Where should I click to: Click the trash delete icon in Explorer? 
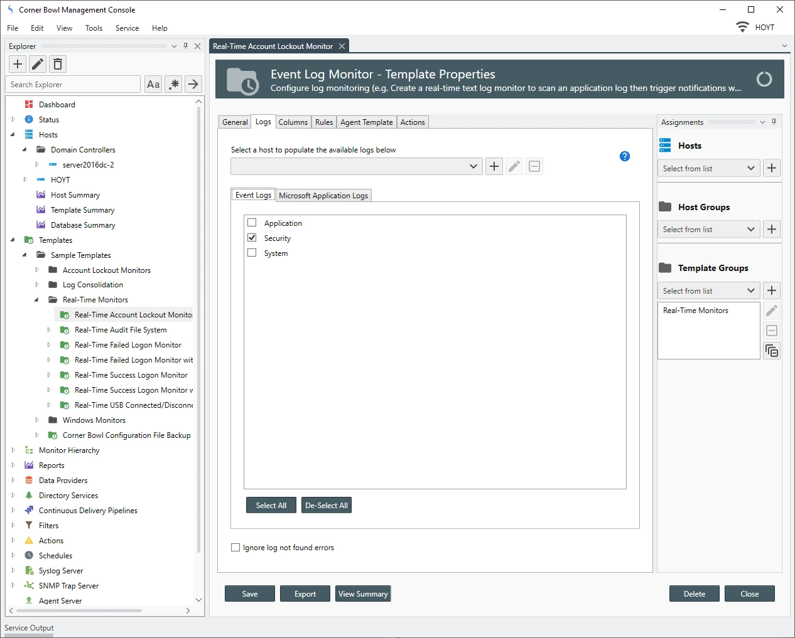(58, 64)
